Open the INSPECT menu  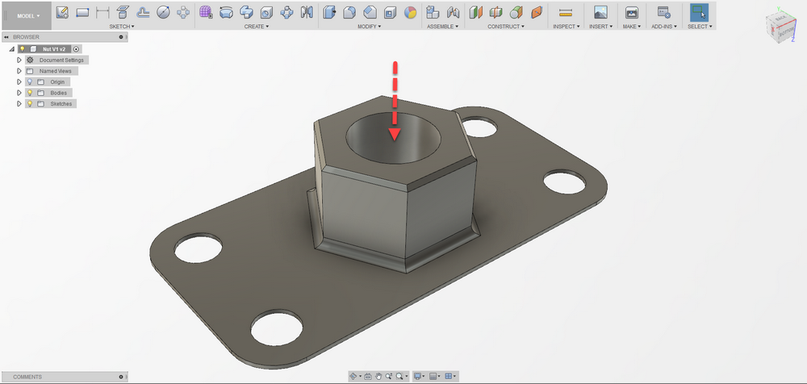point(567,27)
